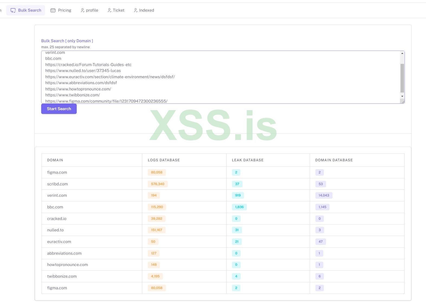Click the textarea scrollbar up arrow

coord(402,53)
